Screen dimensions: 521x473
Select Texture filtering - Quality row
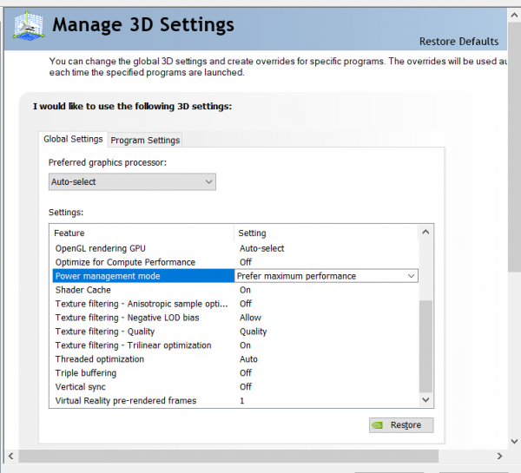(x=104, y=332)
